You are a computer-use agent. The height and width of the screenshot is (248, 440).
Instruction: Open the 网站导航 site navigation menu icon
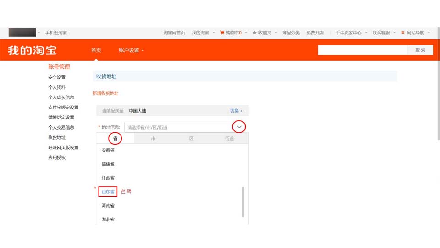pyautogui.click(x=403, y=33)
